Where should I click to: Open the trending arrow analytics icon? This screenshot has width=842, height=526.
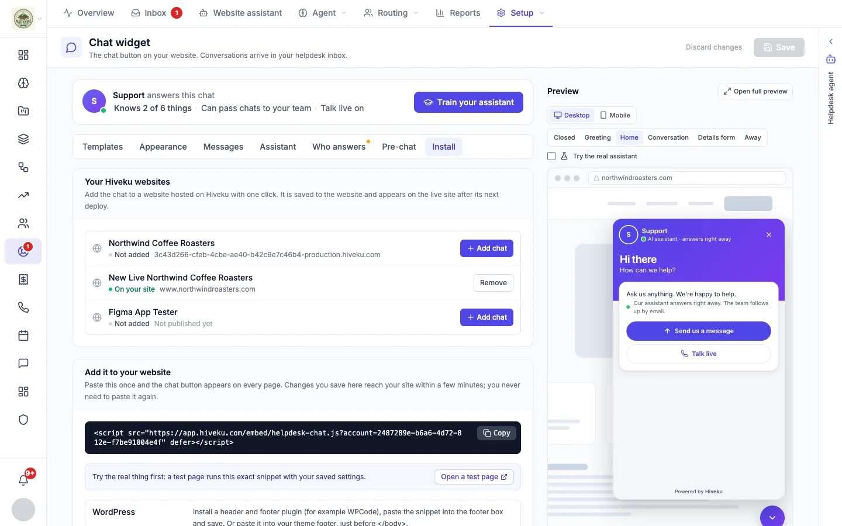click(23, 195)
